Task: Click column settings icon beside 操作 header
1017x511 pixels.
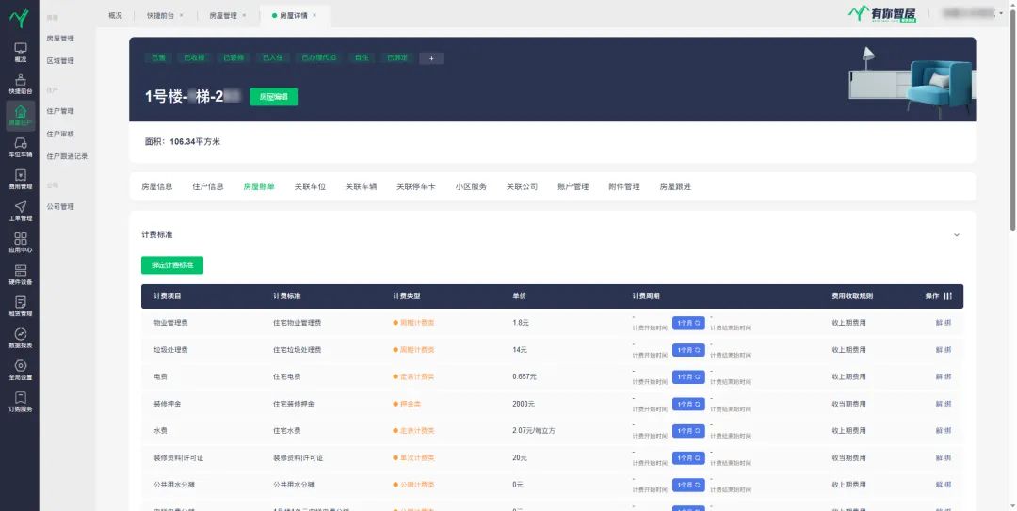Action: pos(947,296)
